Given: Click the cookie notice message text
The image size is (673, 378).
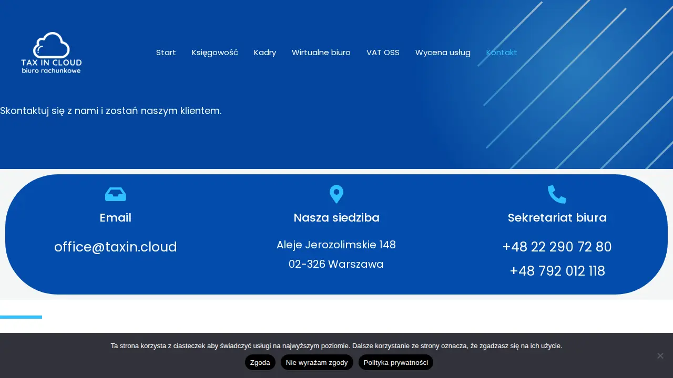Looking at the screenshot, I should point(336,345).
